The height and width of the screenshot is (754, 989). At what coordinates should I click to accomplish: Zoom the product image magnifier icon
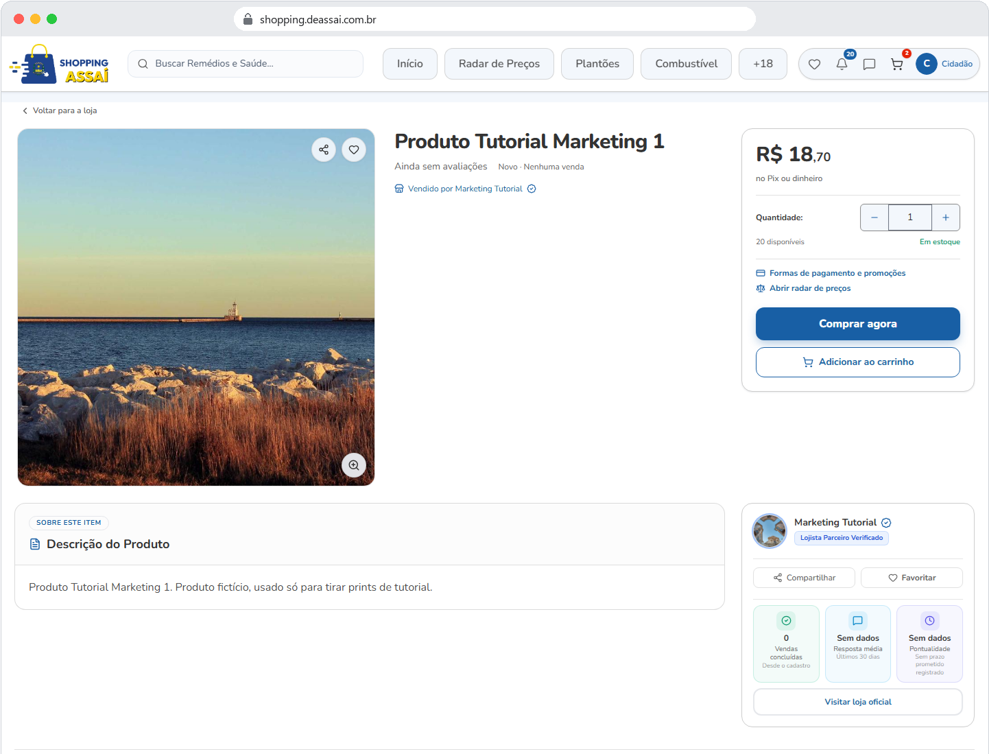point(354,465)
